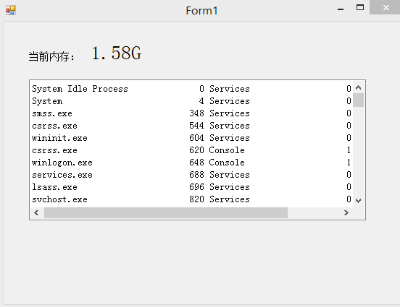400x307 pixels.
Task: Select the lsass.exe row
Action: click(x=191, y=187)
